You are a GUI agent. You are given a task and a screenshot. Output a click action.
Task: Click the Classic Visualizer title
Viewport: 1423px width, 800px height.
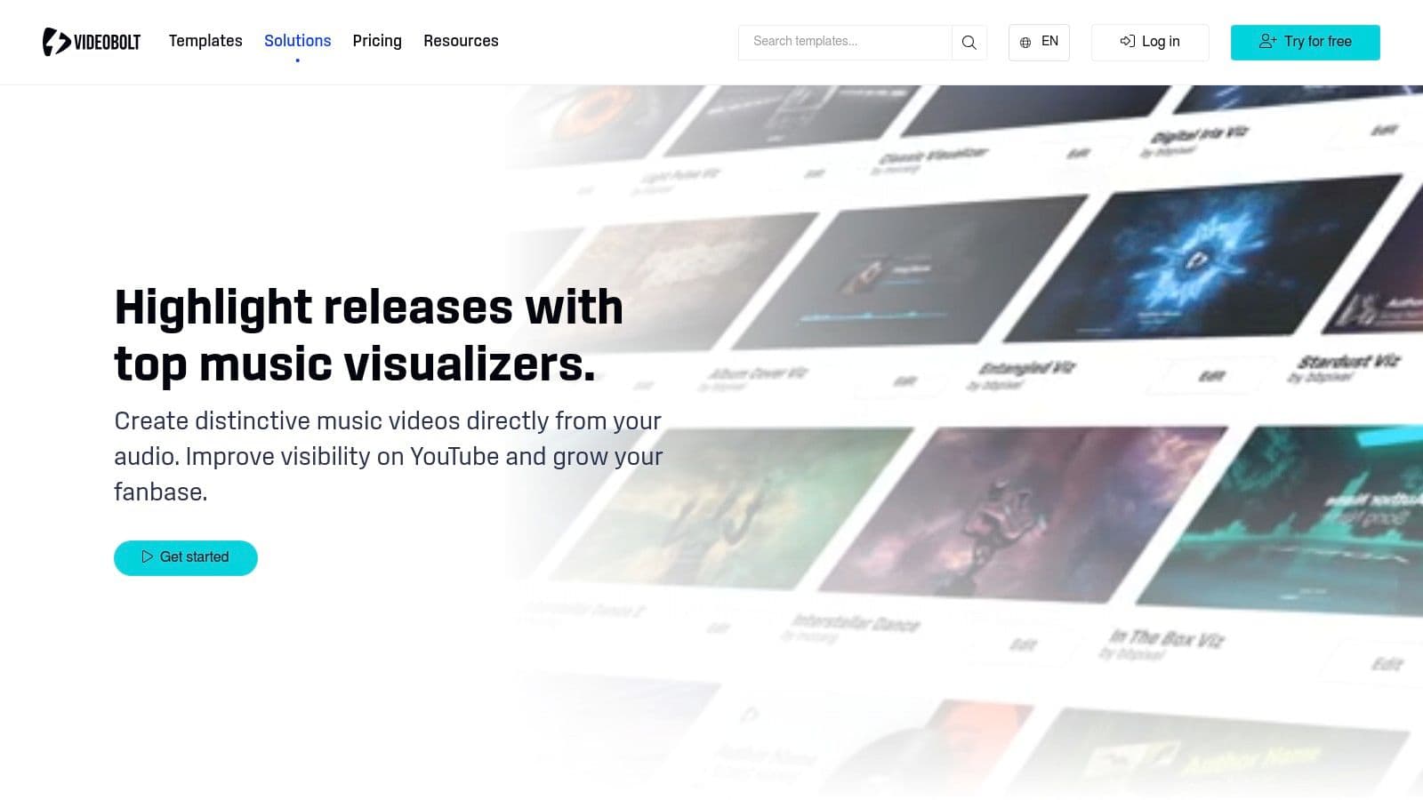pos(932,156)
